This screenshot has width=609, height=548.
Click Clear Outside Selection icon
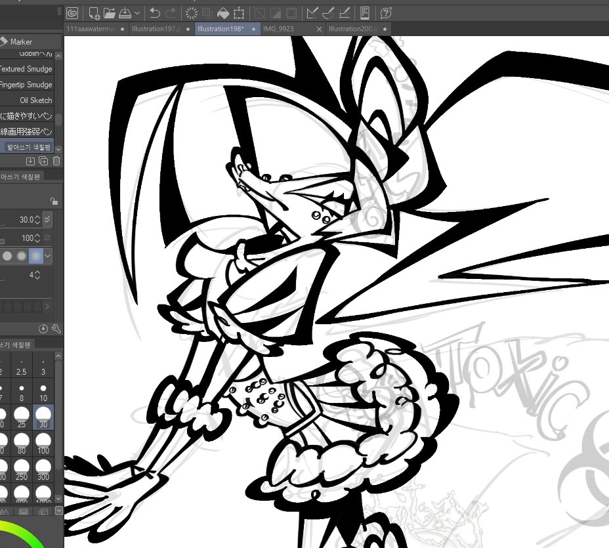pyautogui.click(x=207, y=14)
